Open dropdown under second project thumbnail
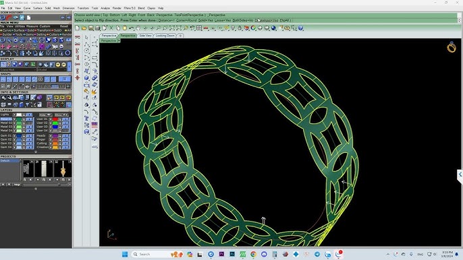 pos(38,180)
